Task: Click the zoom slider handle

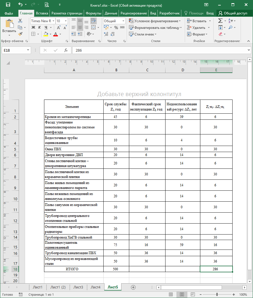Action: 217,294
